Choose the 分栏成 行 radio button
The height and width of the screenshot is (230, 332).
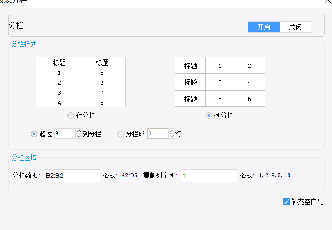[x=120, y=134]
